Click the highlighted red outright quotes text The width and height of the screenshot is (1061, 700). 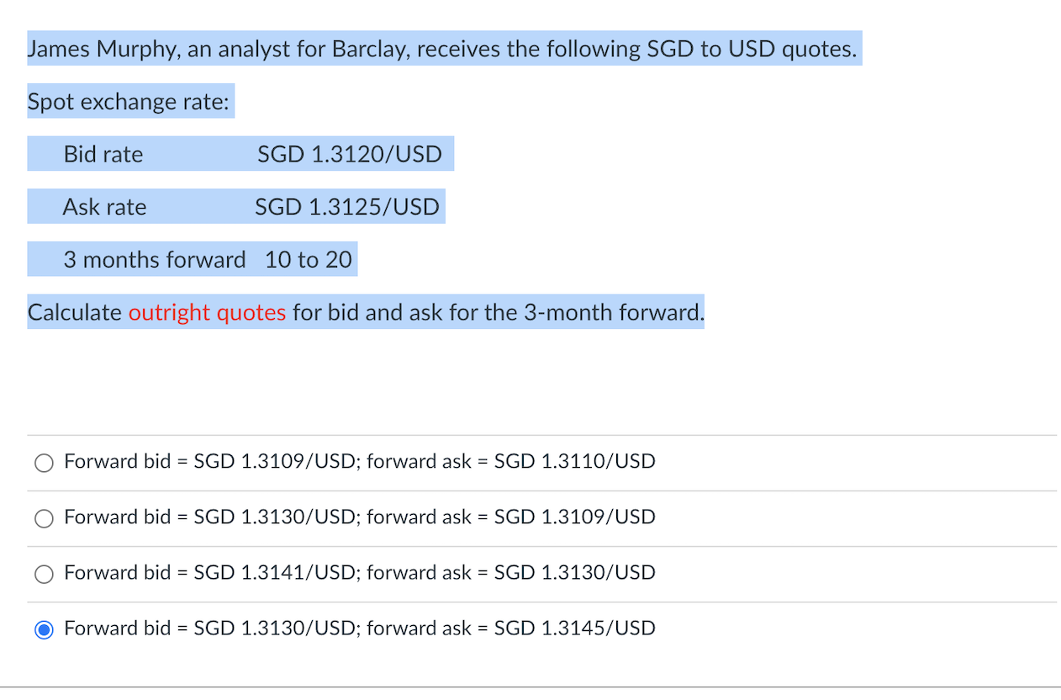coord(208,312)
